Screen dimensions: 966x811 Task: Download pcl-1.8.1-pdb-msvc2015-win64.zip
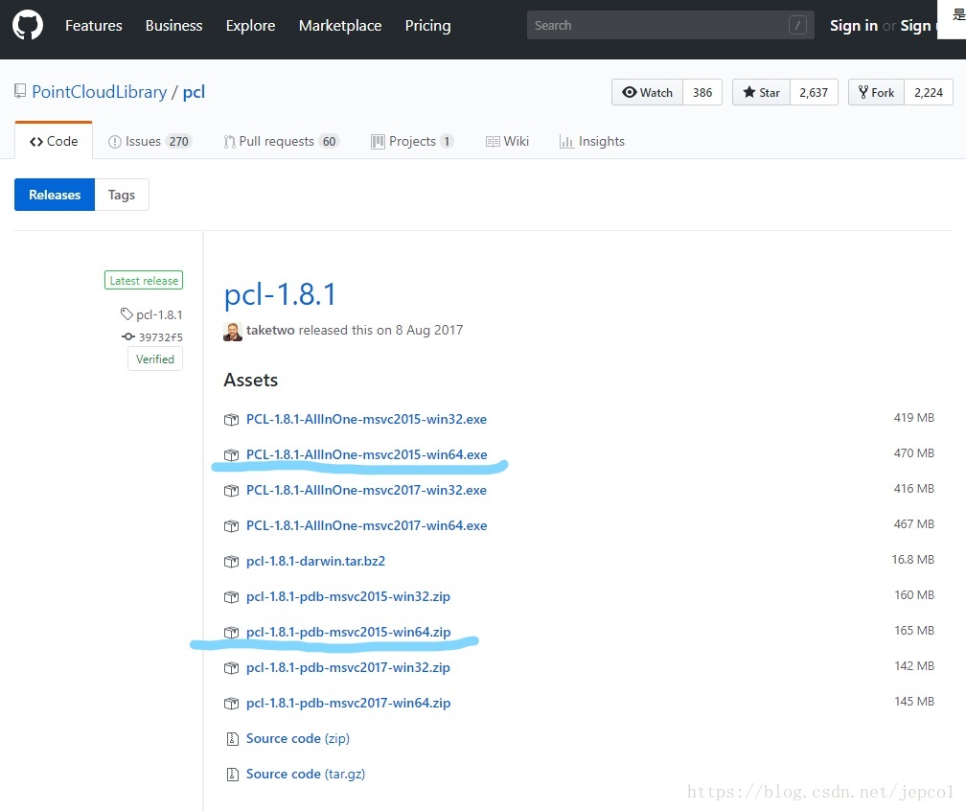coord(349,633)
